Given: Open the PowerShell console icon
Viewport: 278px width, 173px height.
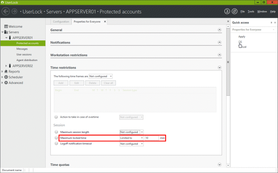Looking at the screenshot, I should tap(227, 11).
